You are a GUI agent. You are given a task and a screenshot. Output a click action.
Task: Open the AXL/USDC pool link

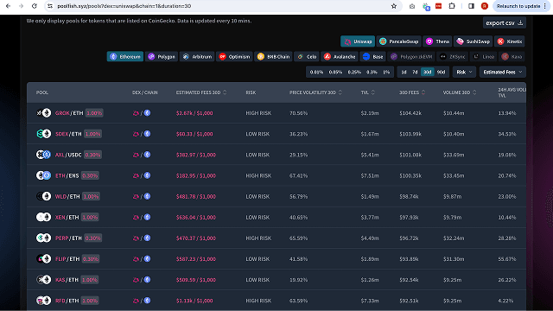(x=68, y=155)
